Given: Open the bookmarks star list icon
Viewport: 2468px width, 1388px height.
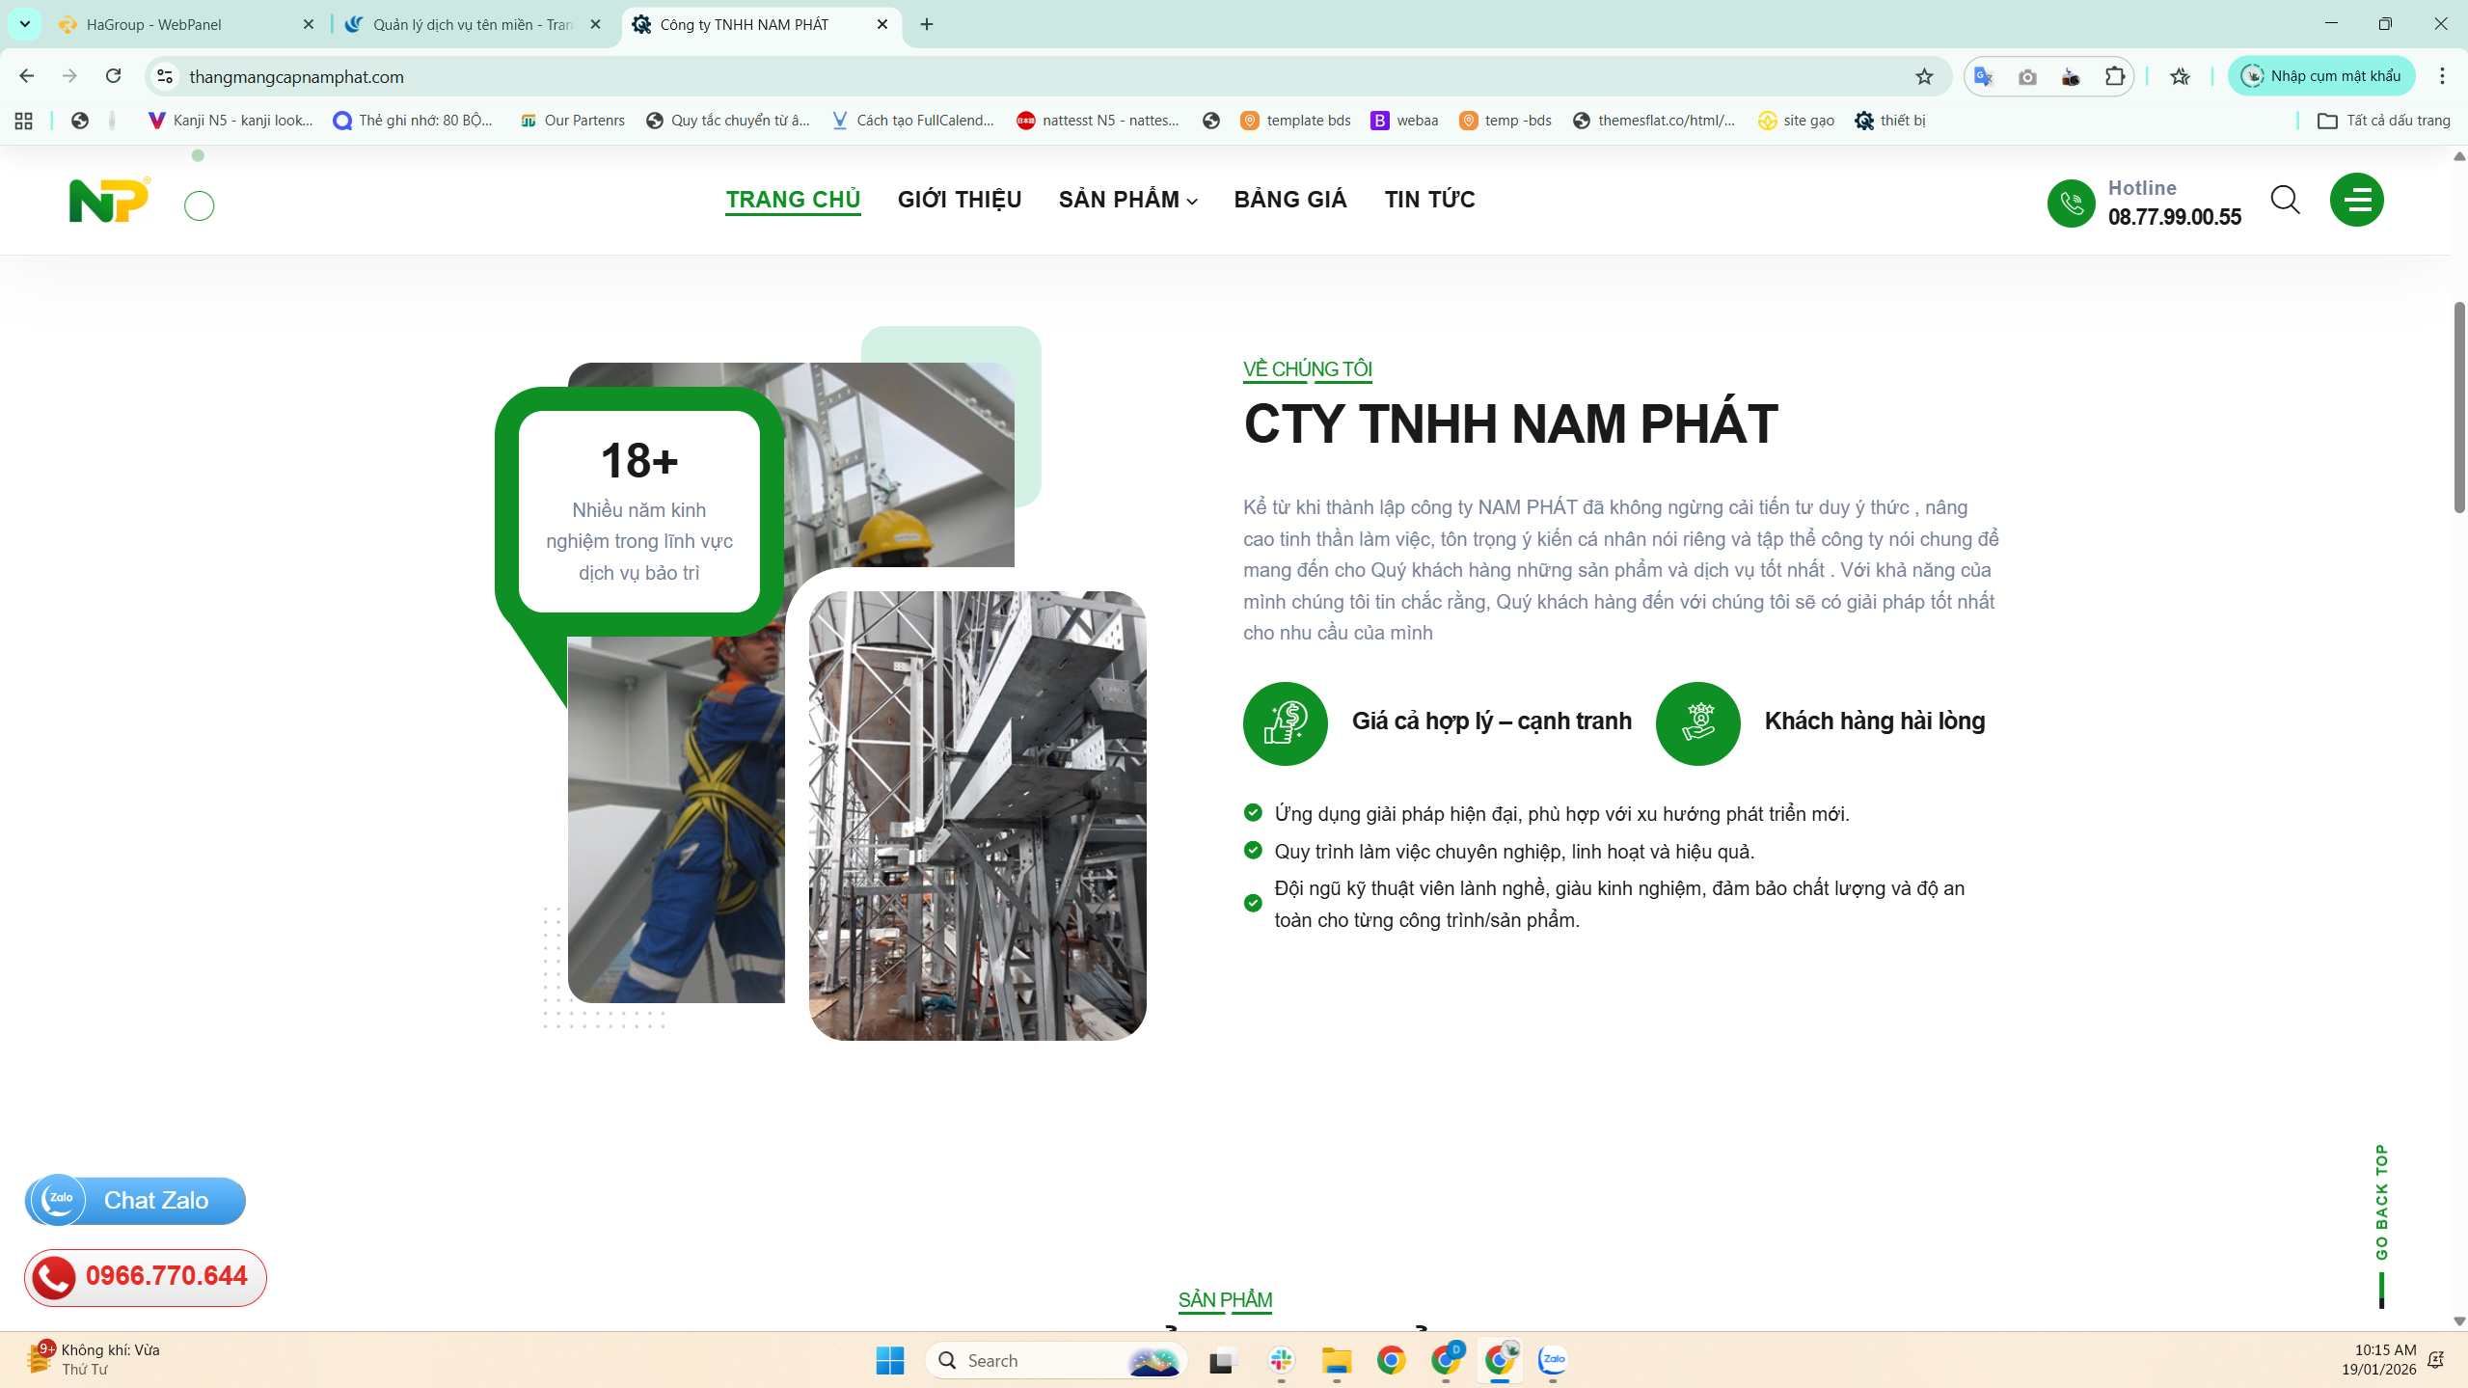Looking at the screenshot, I should [2180, 76].
